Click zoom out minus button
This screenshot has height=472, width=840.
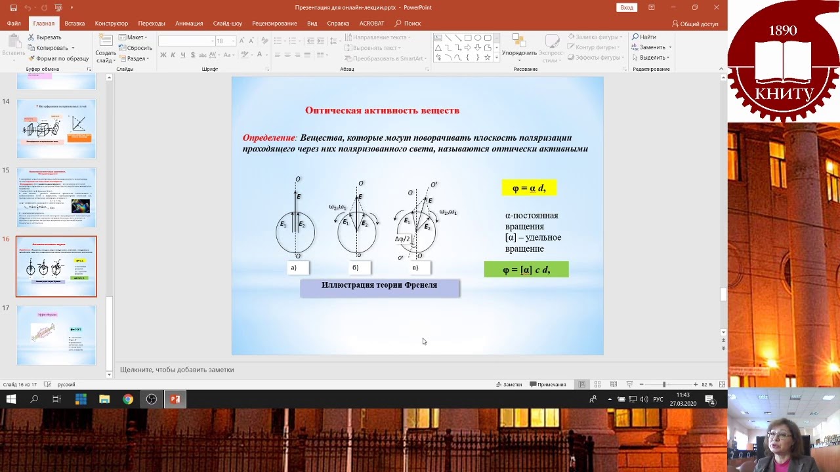(642, 384)
